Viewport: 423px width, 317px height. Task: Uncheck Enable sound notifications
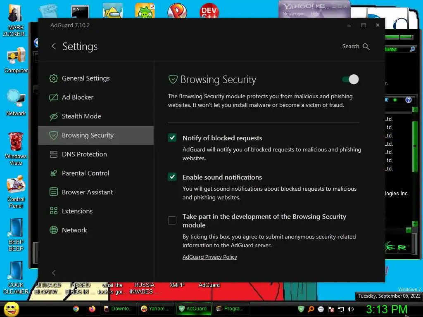tap(172, 177)
